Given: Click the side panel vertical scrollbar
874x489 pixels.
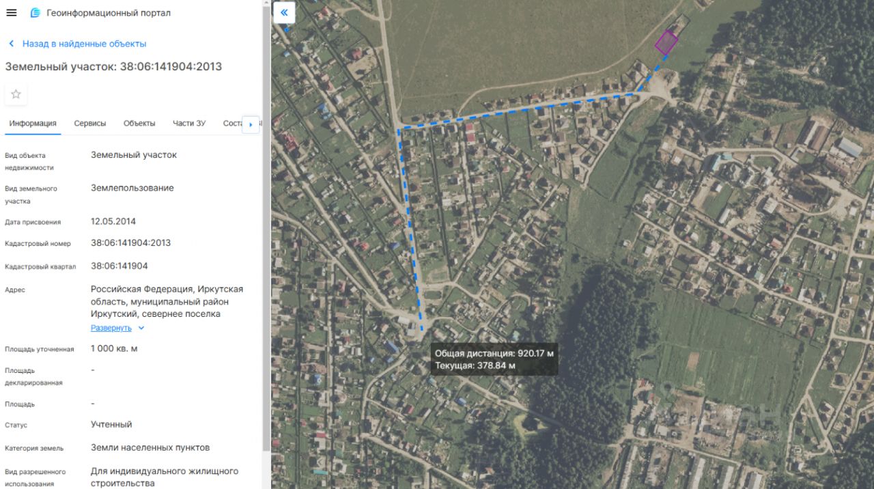Looking at the screenshot, I should [x=266, y=225].
